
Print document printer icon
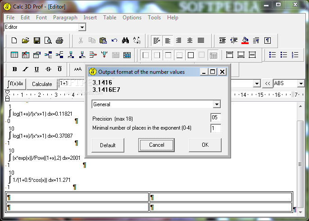[59, 41]
